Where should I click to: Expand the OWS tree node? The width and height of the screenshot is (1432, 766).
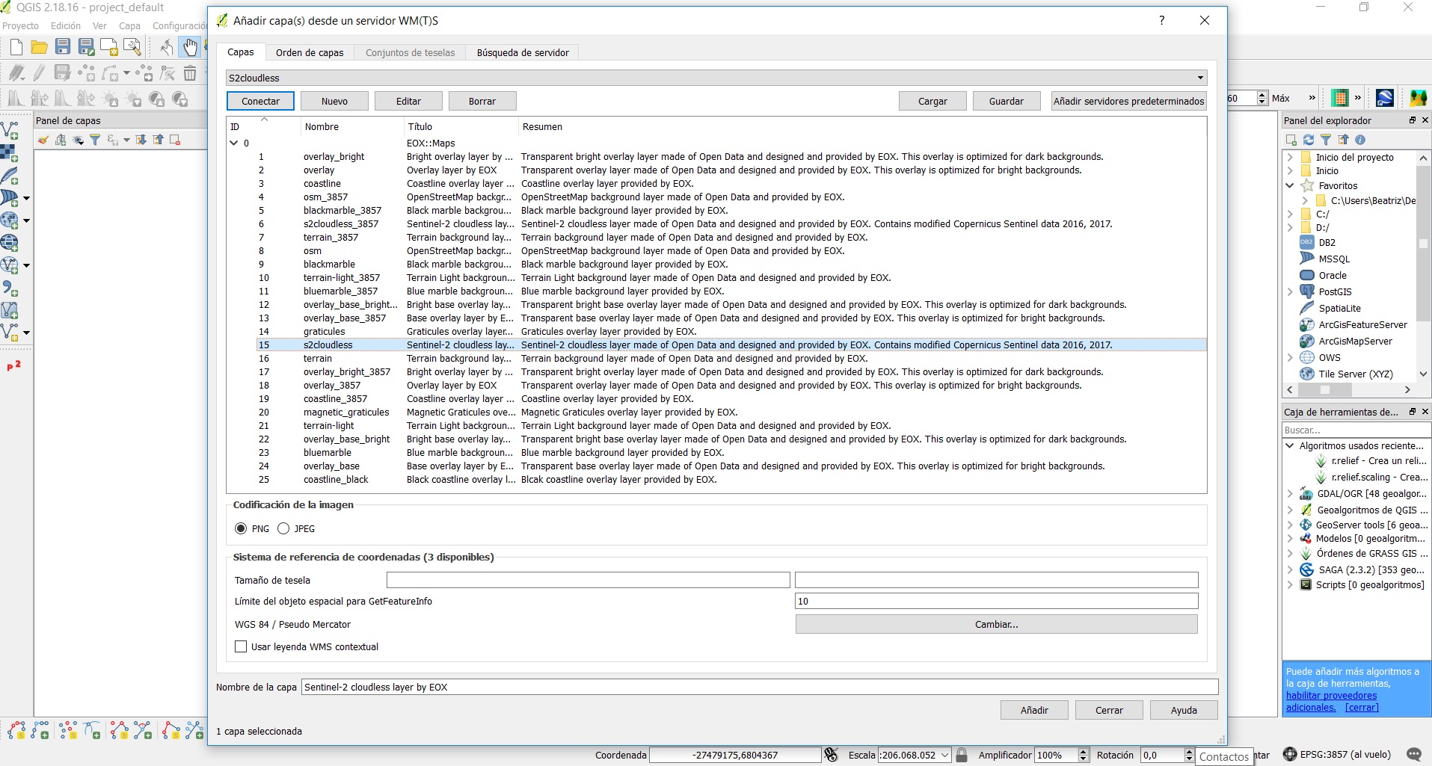point(1290,357)
